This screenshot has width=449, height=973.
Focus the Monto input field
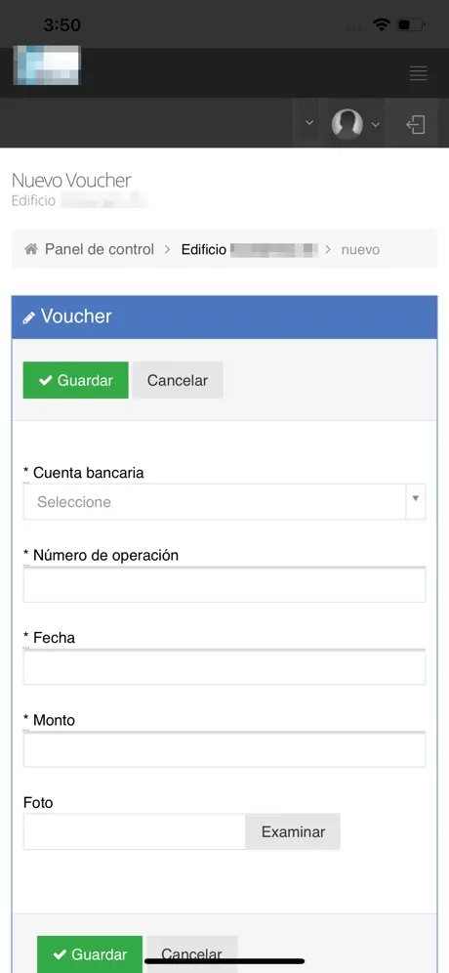(x=224, y=749)
